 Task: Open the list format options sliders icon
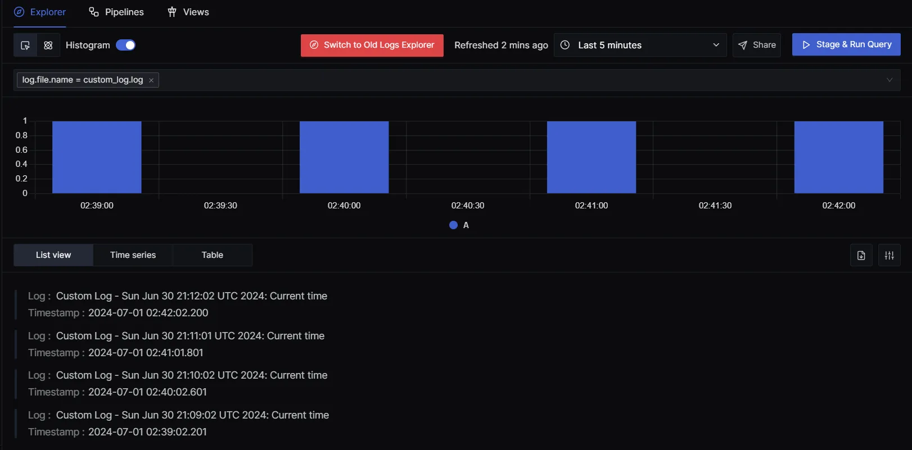(890, 256)
